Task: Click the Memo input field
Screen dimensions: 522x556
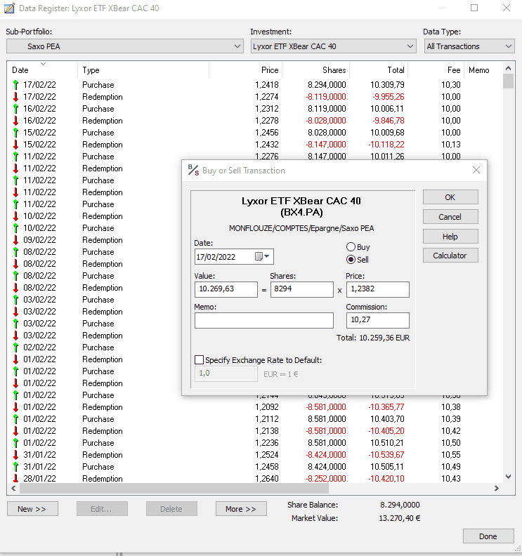Action: (264, 320)
